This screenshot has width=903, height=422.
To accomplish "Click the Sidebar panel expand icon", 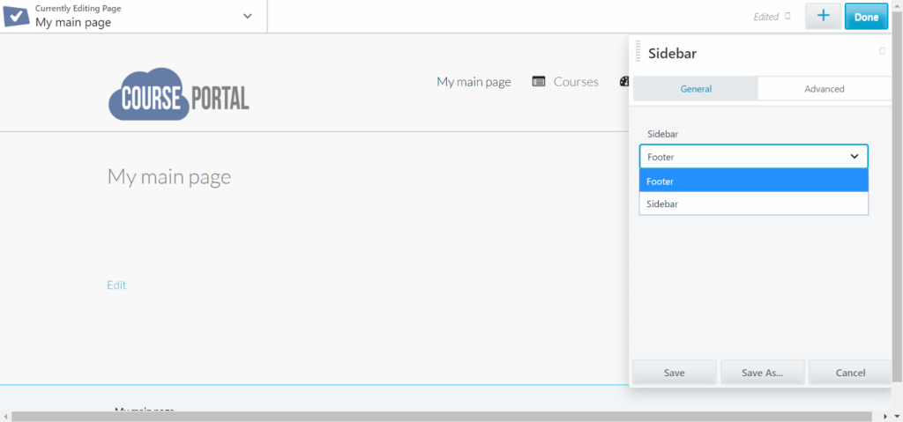I will (882, 52).
